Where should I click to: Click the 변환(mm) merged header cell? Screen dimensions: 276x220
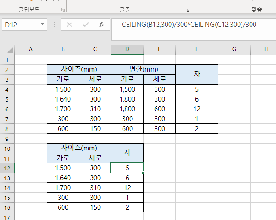144,69
